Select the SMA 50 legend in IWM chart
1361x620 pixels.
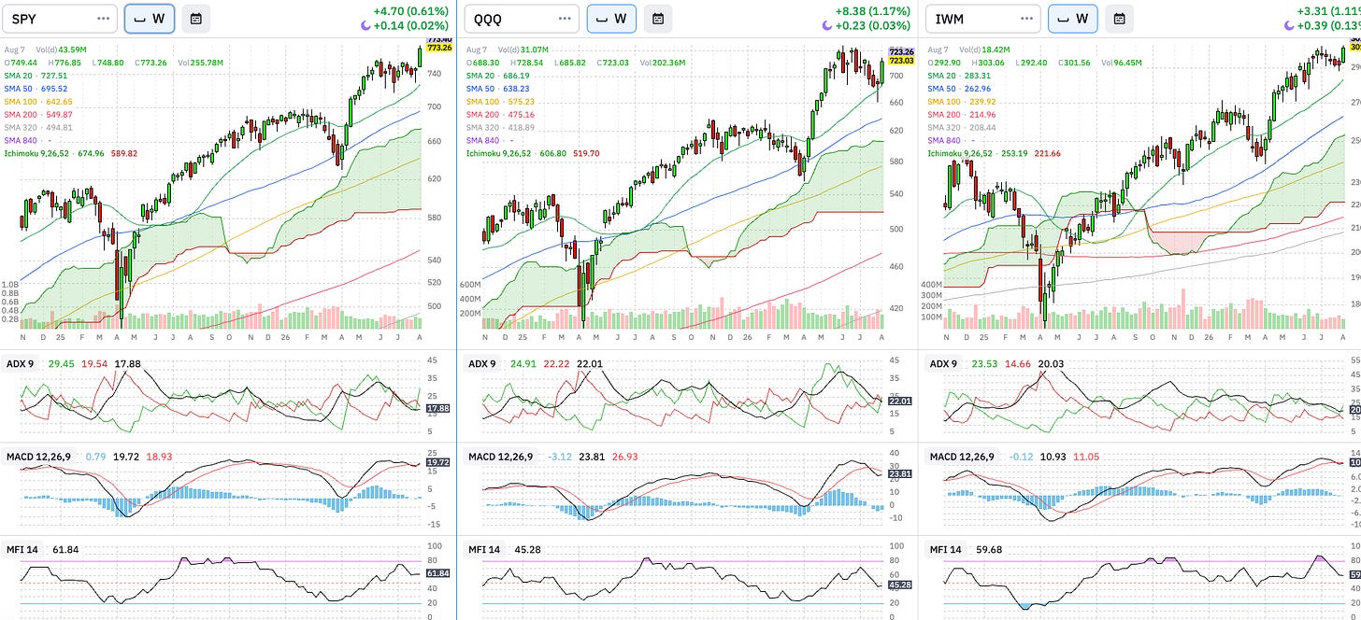click(x=961, y=88)
